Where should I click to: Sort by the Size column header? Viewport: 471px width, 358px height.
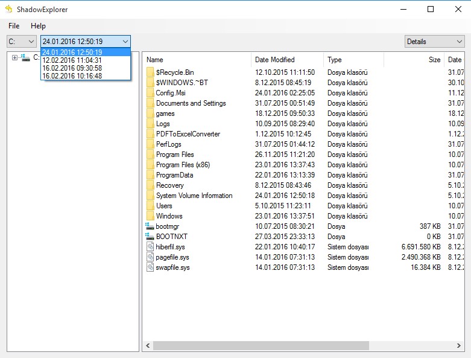tap(414, 60)
